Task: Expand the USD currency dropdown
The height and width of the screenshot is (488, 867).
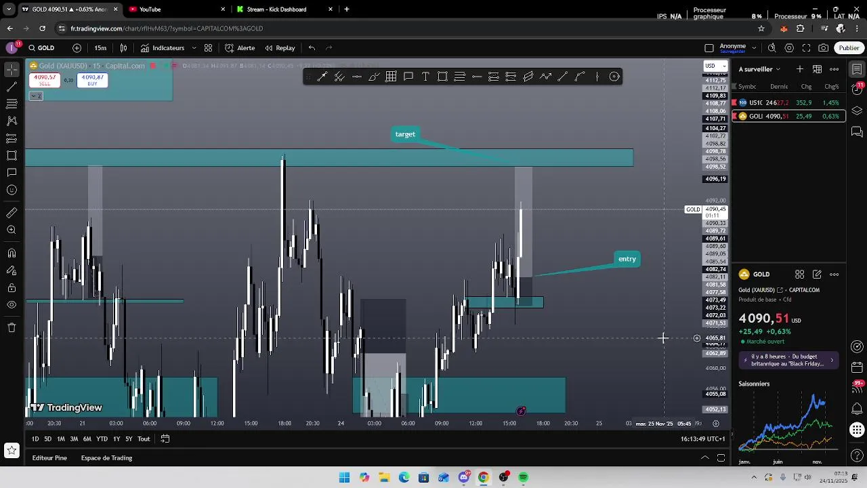Action: click(x=715, y=66)
